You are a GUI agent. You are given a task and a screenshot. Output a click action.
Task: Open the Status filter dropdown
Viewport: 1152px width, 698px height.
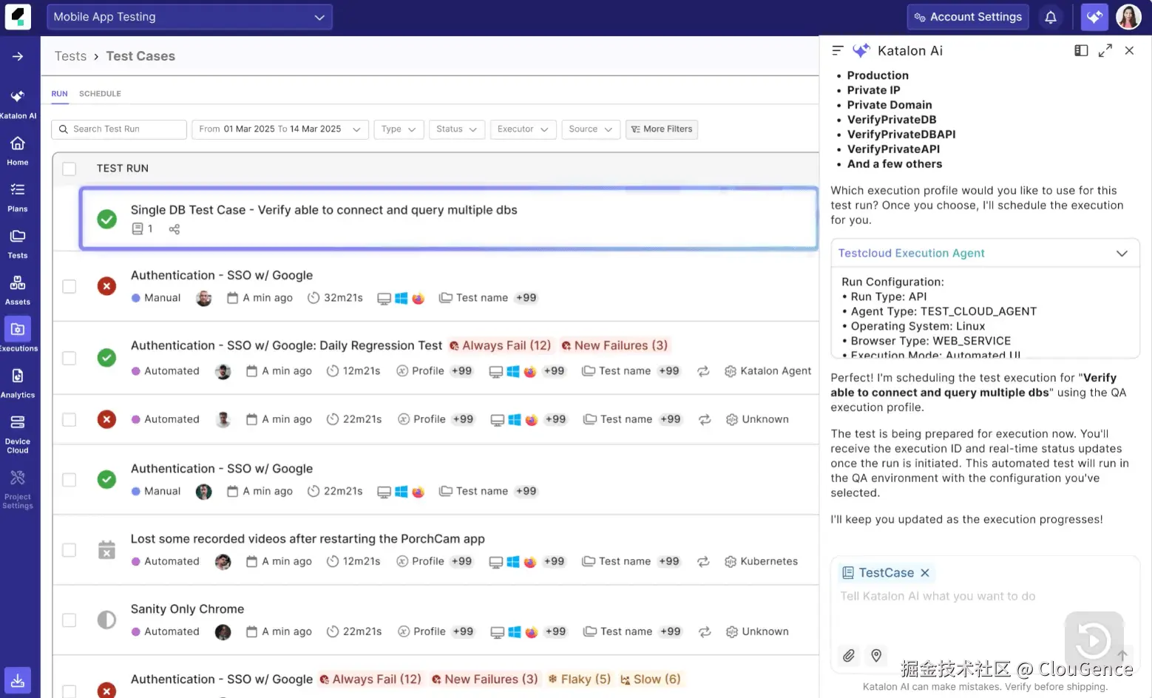456,129
